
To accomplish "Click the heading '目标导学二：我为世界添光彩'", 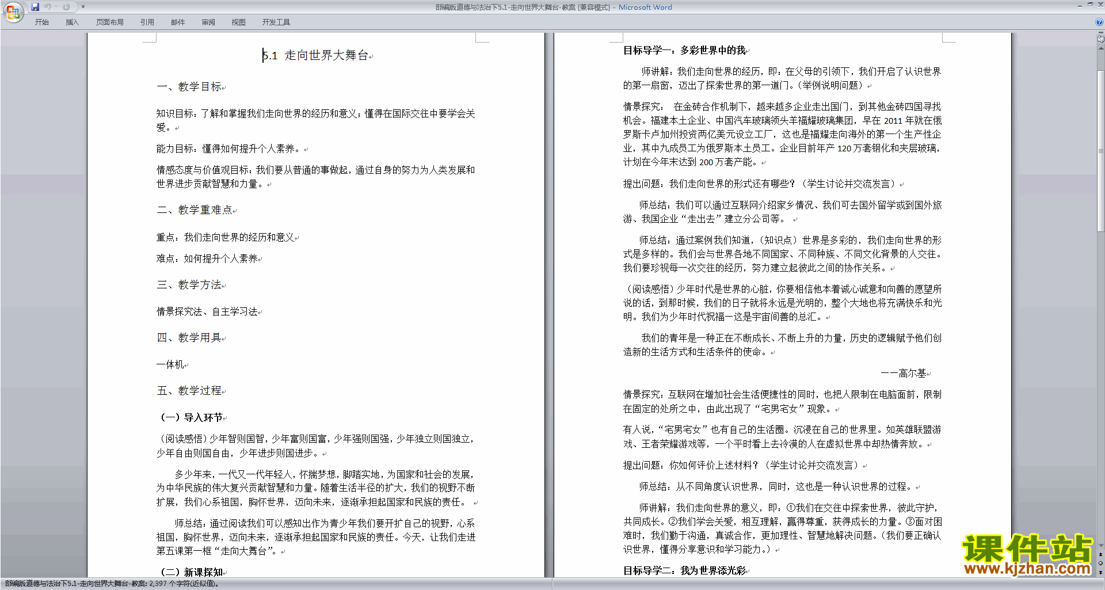I will (684, 570).
